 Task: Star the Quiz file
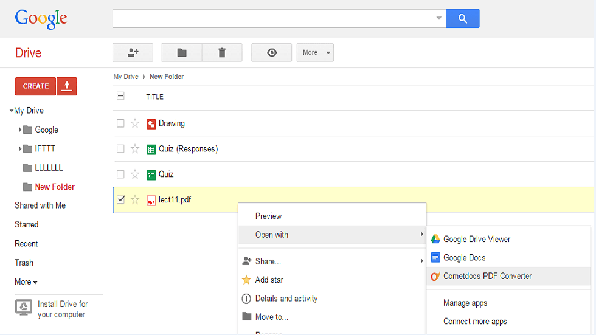pyautogui.click(x=135, y=174)
